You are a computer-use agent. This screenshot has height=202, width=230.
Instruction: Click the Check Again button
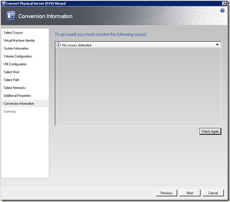210,132
